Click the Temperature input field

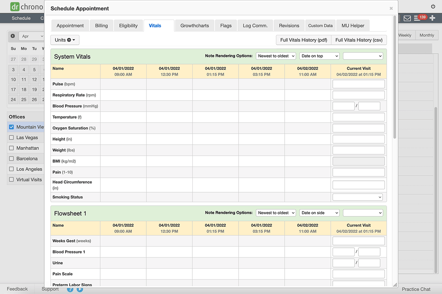click(359, 117)
